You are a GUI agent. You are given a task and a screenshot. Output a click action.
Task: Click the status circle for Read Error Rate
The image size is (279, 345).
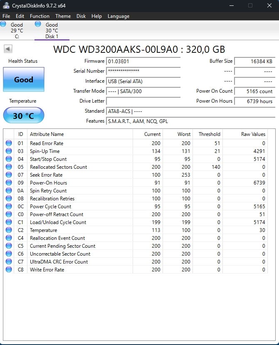[9, 143]
